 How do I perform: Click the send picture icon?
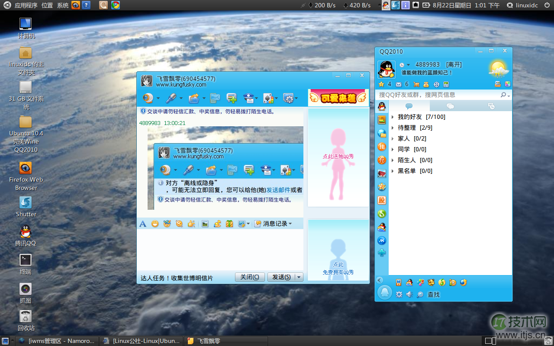205,224
